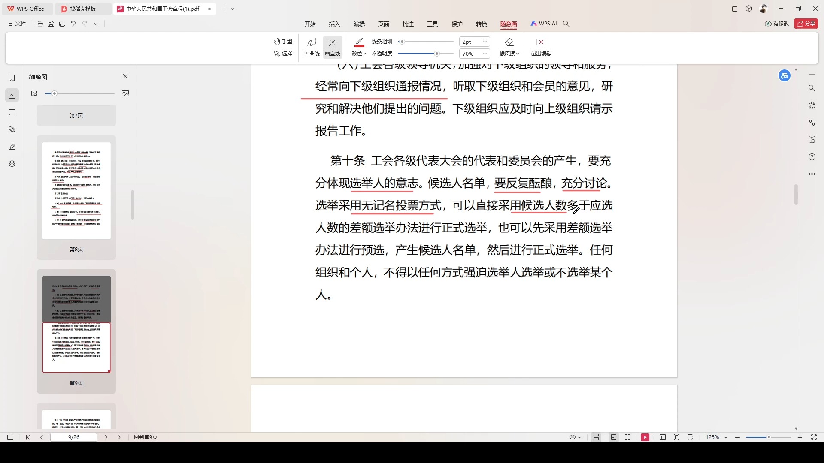Choose the draw curve tool (画曲线)

coord(312,47)
